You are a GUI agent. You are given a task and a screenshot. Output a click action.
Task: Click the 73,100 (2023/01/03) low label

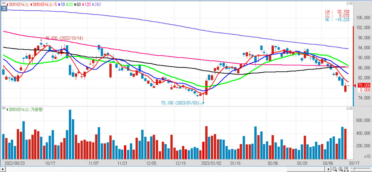click(x=180, y=103)
